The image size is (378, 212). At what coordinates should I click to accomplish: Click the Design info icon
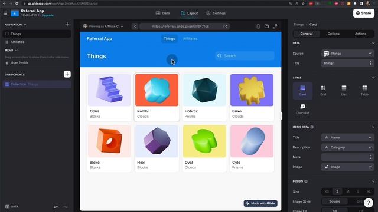tap(306, 181)
